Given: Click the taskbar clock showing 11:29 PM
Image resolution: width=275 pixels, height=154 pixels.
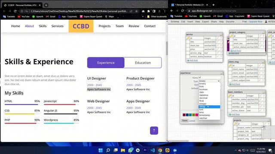Looking at the screenshot, I should 261,150.
